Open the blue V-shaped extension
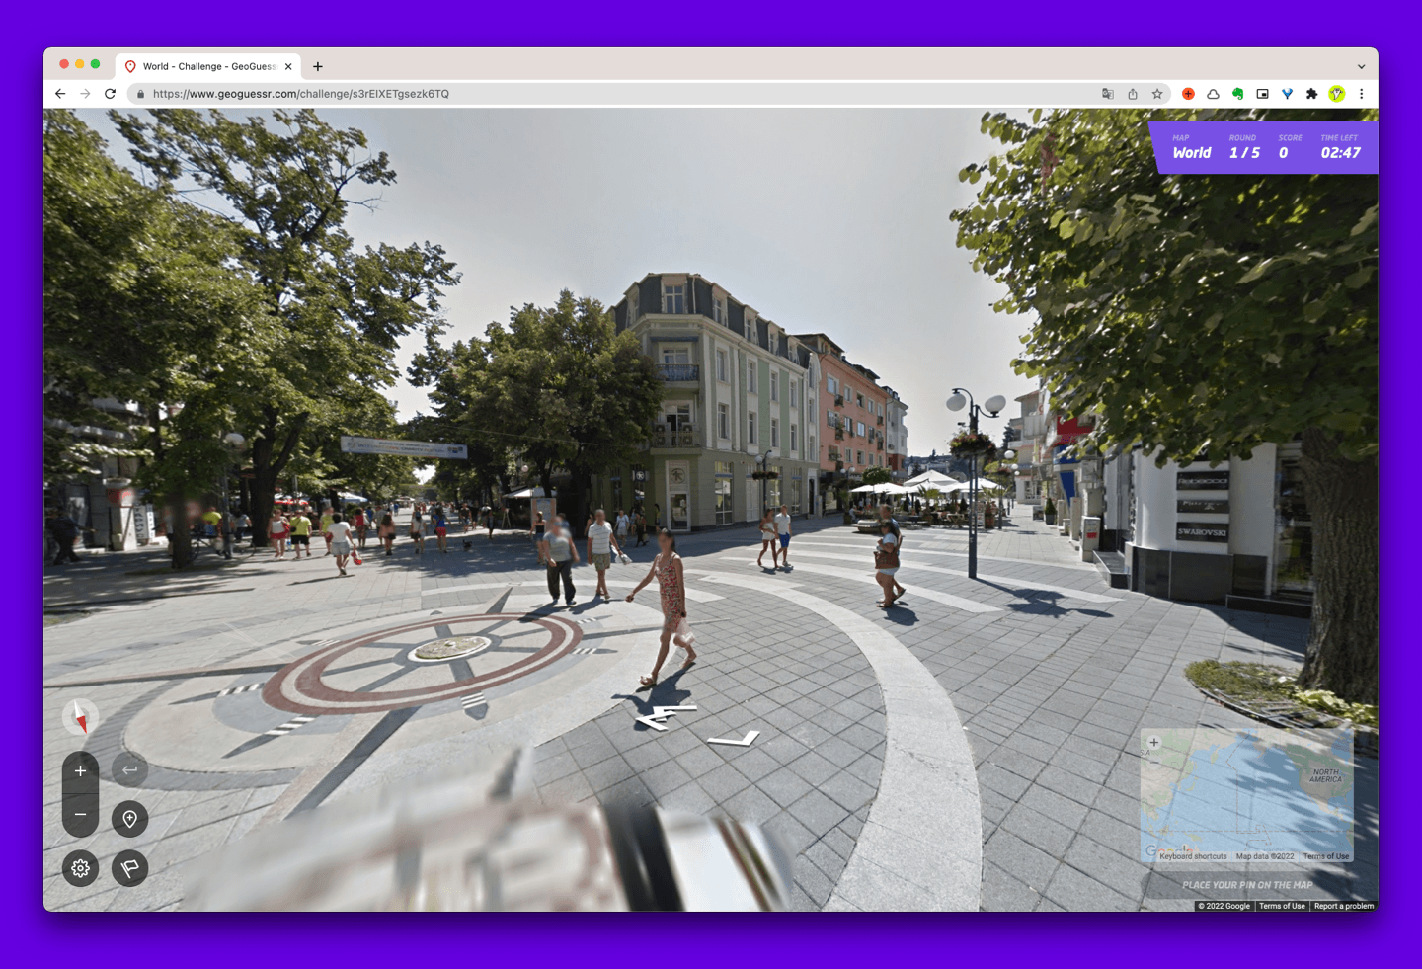This screenshot has width=1422, height=969. [x=1287, y=94]
